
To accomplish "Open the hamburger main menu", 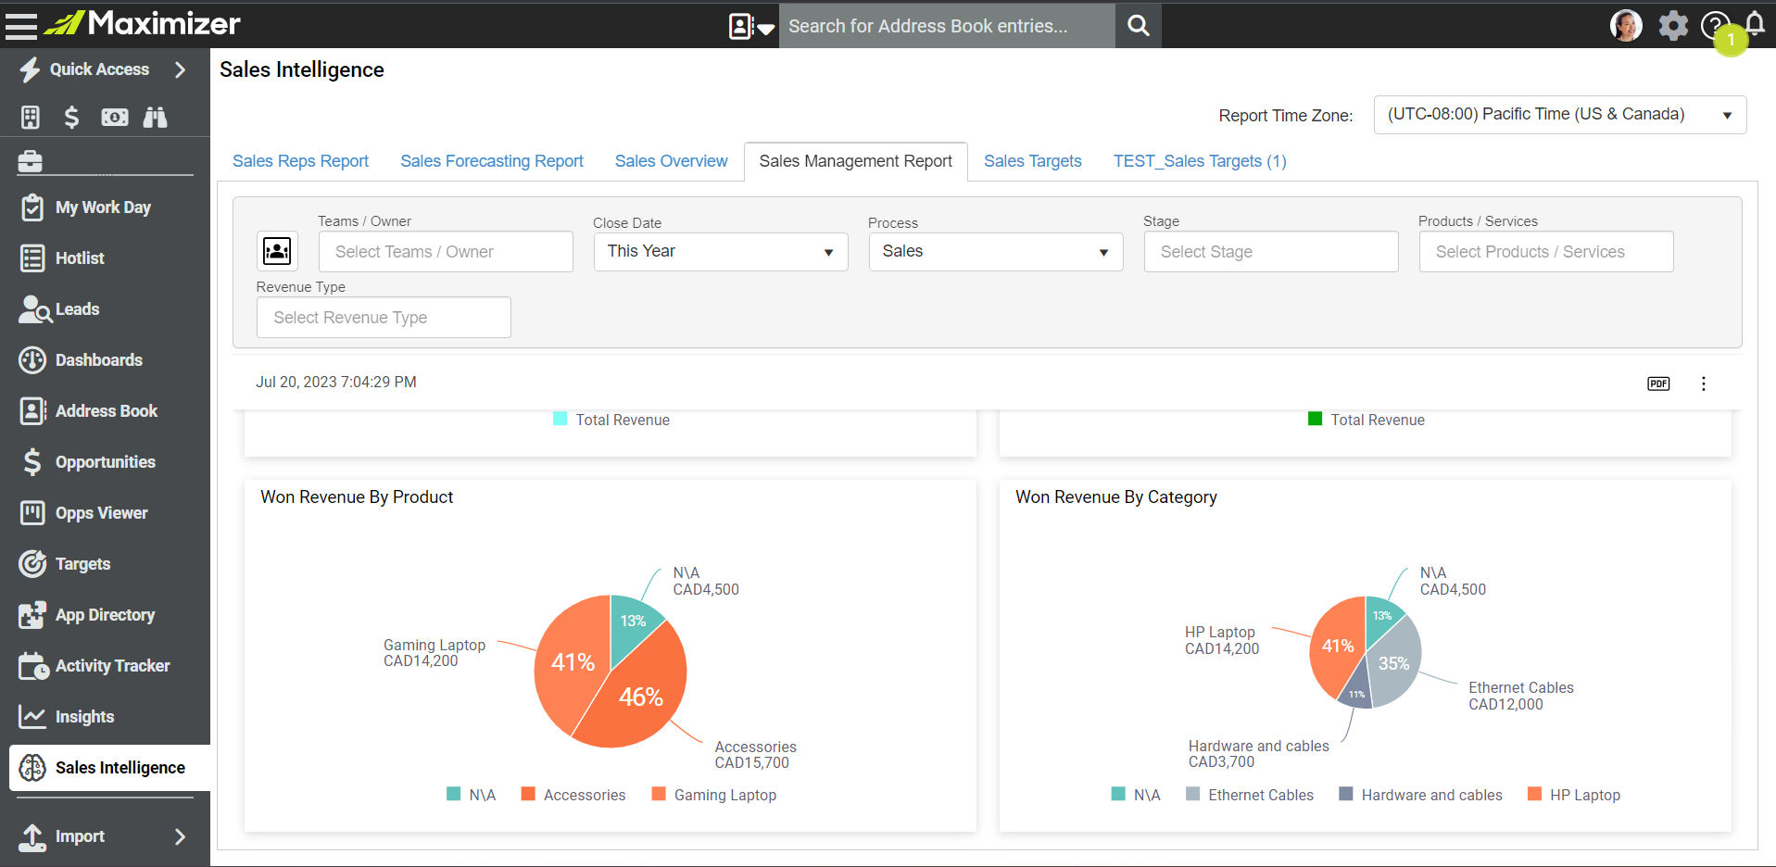I will click(21, 26).
